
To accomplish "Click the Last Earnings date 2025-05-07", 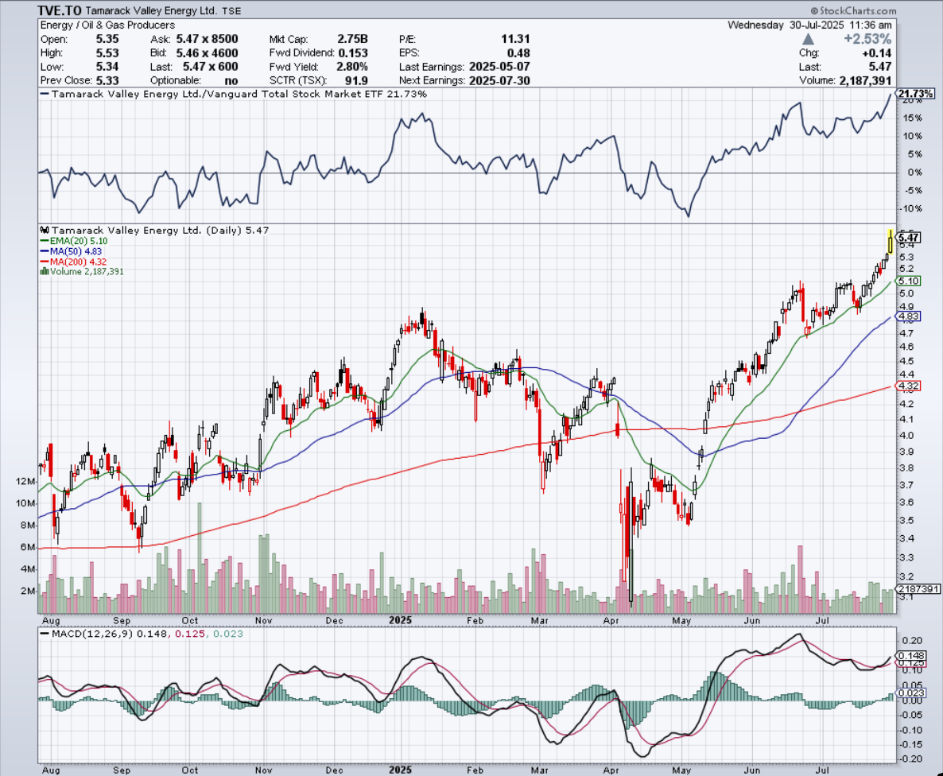I will click(500, 67).
